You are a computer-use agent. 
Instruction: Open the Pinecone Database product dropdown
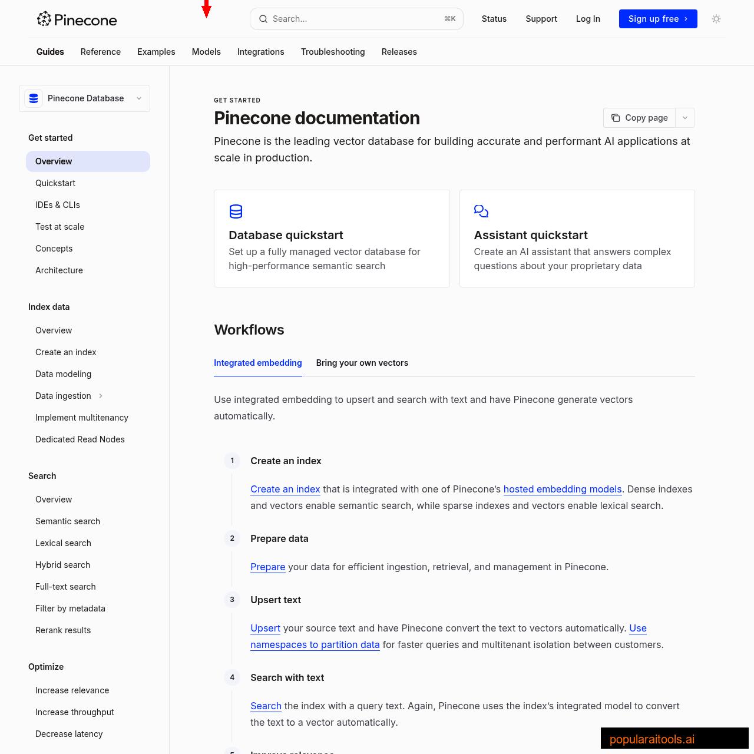(85, 98)
